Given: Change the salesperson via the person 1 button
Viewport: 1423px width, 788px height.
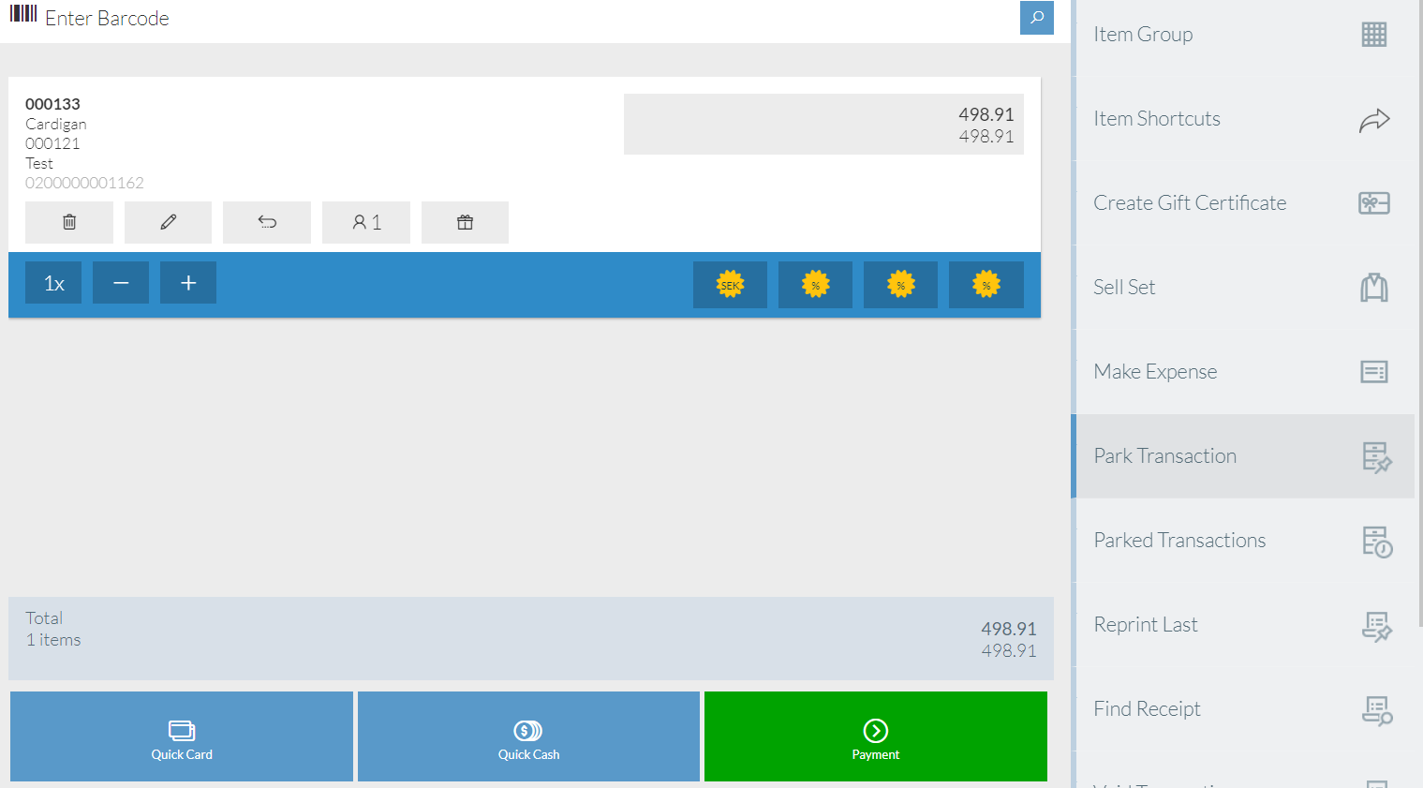Looking at the screenshot, I should click(366, 222).
